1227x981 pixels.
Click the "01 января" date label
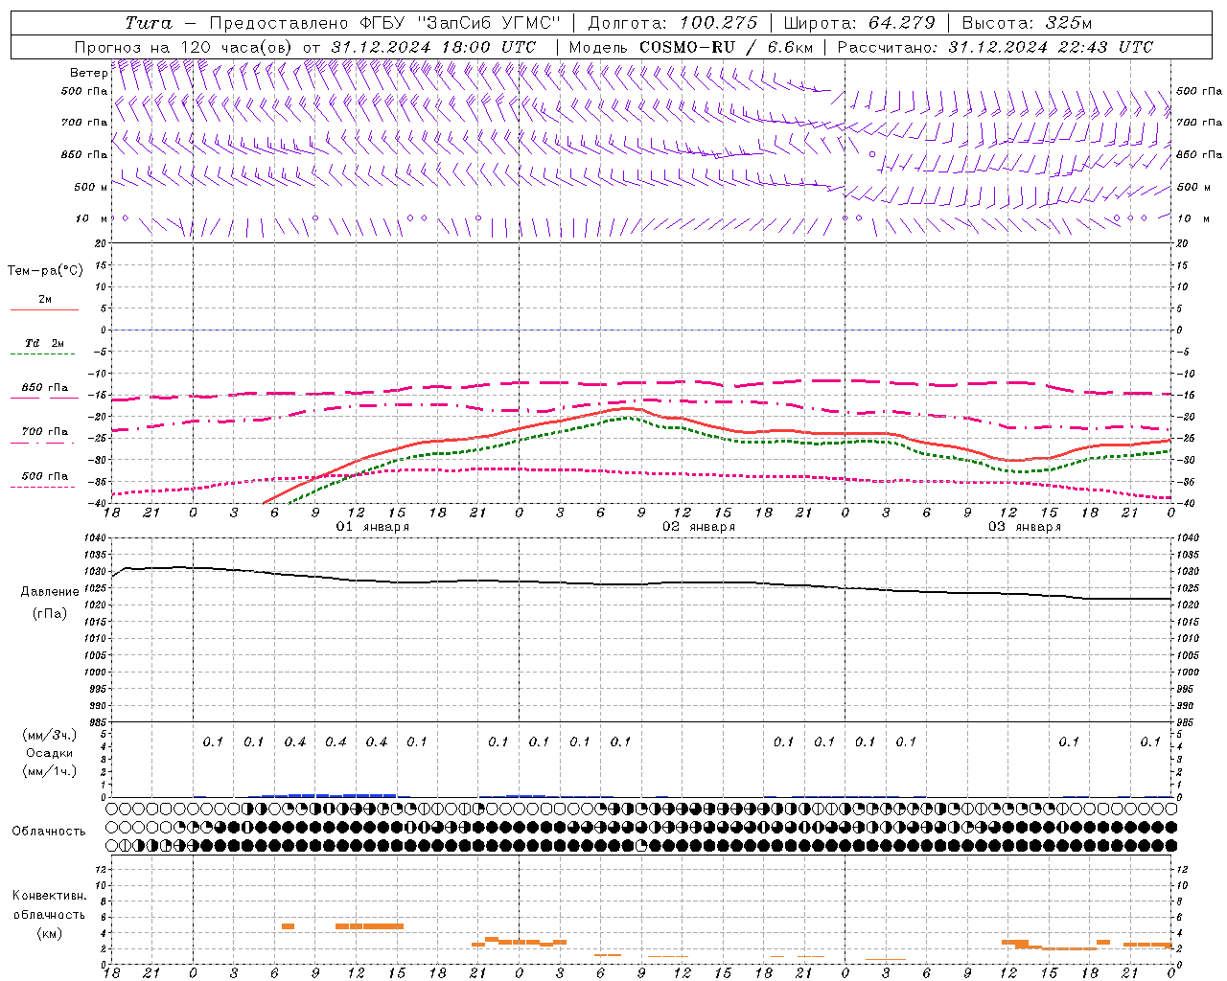(x=373, y=527)
